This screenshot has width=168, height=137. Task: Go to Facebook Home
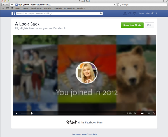point(141,13)
